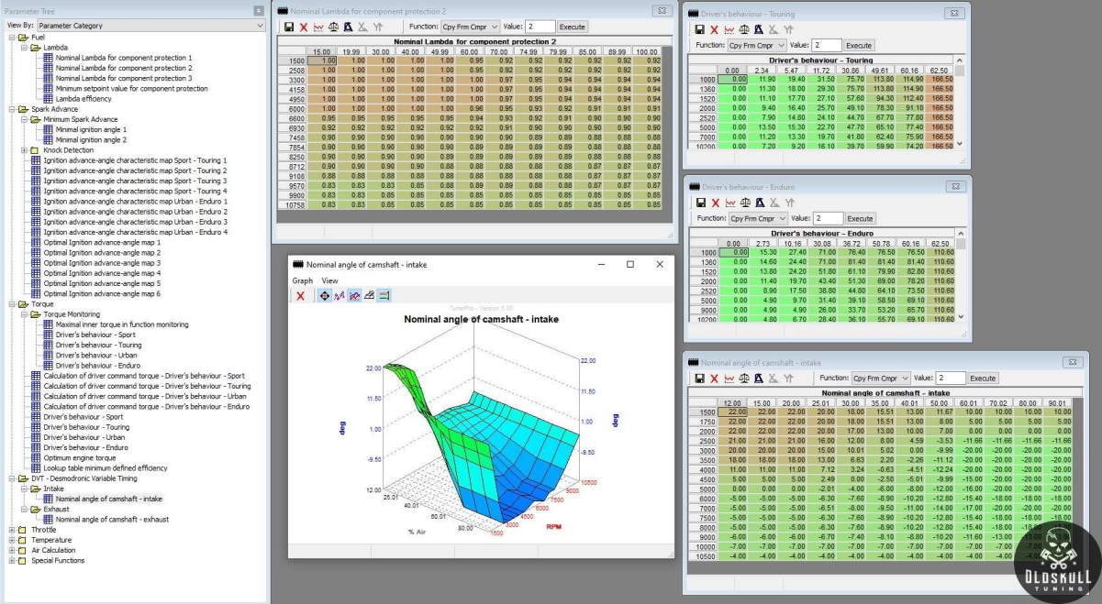Toggle the color legend bar icon in graph toolbar

click(x=384, y=296)
